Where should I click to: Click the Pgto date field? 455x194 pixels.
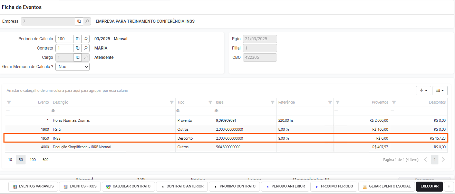pyautogui.click(x=260, y=39)
